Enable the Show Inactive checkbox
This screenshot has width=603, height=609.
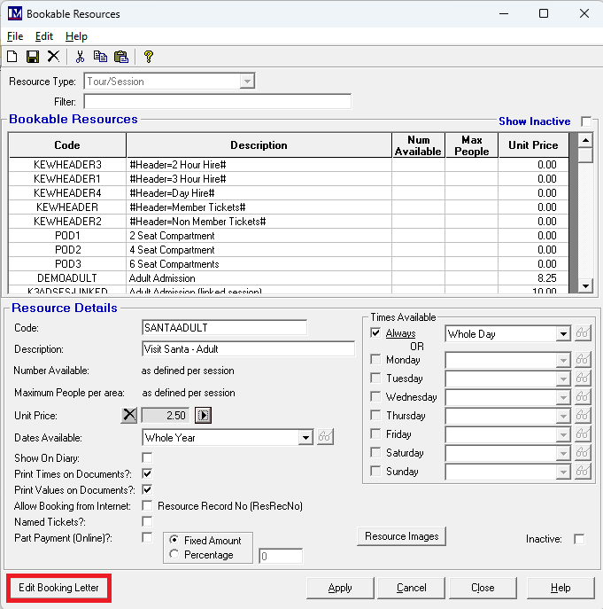point(586,121)
